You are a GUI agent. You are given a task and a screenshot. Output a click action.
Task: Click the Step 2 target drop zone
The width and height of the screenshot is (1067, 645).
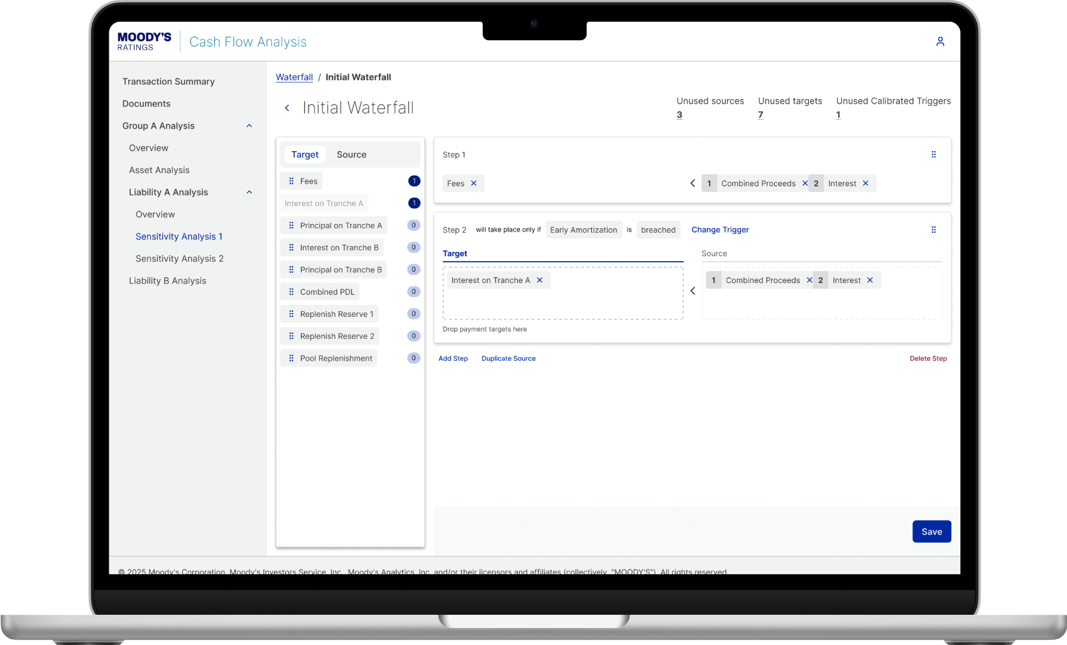563,293
